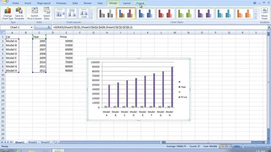
Task: Open the Page Layout tab
Action: [x=44, y=3]
